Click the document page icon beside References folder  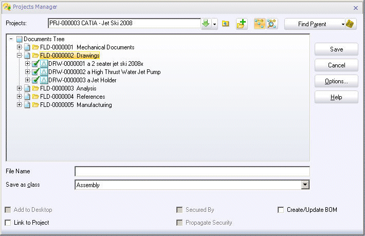27,97
